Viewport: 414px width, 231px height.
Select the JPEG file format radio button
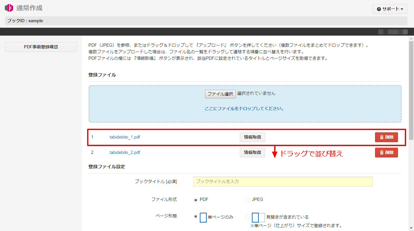click(248, 200)
